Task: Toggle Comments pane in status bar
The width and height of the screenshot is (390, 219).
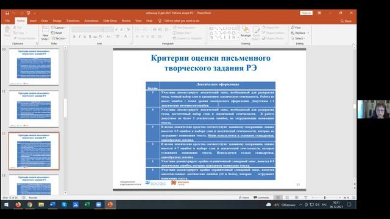Action: tap(261, 198)
